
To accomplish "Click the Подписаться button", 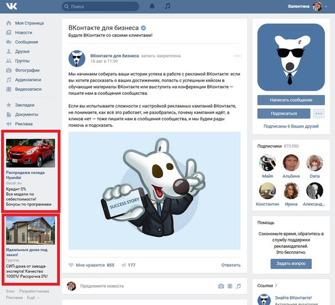I will point(284,114).
